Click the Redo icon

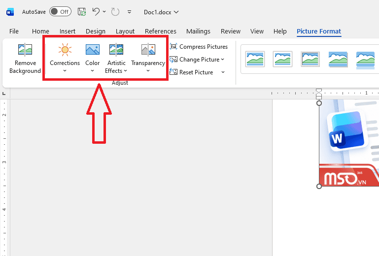coord(115,12)
